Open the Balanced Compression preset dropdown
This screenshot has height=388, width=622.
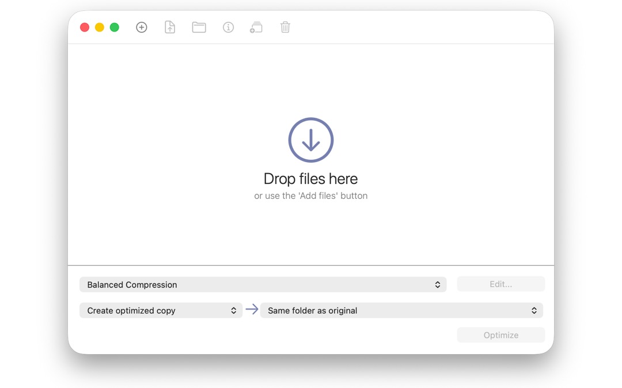point(263,285)
